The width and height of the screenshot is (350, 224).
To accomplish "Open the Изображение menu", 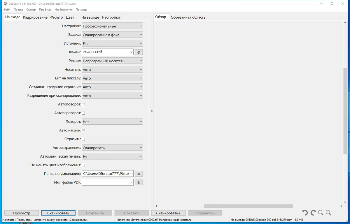I will (64, 10).
